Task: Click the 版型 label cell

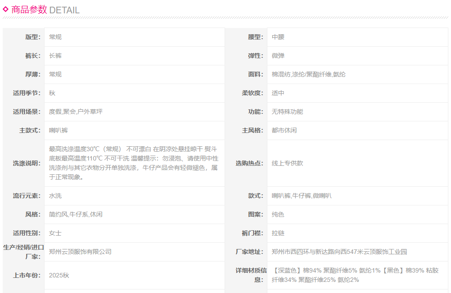Action: click(x=24, y=37)
